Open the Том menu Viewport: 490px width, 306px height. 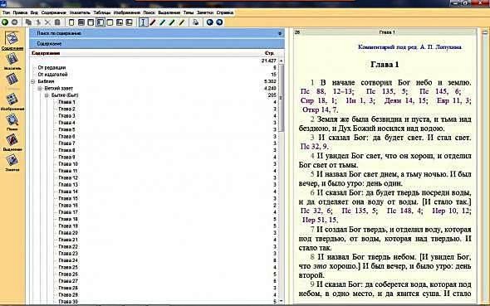coord(7,12)
